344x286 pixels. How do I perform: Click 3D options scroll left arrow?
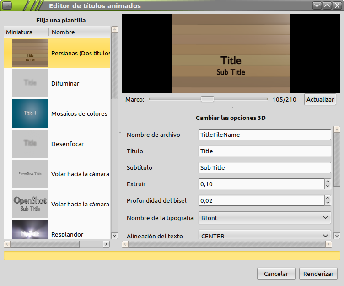(x=125, y=244)
